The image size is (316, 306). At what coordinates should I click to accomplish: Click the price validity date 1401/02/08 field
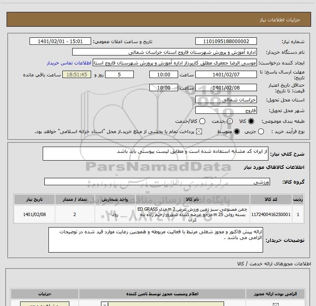click(x=226, y=87)
